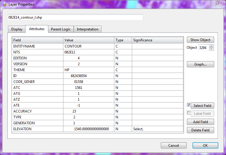Image resolution: width=226 pixels, height=155 pixels.
Task: Confirm with the OK button
Action: pos(205,146)
